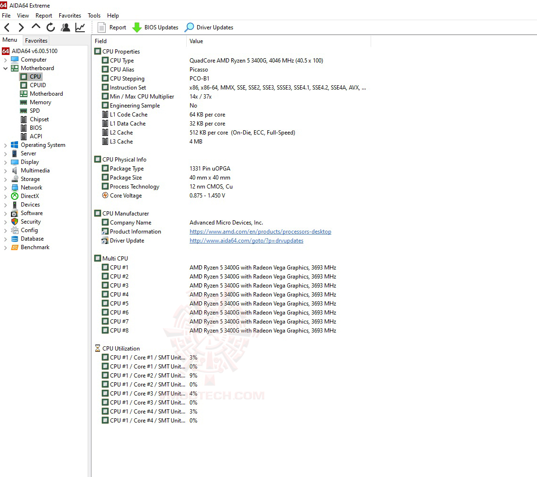Click the Report toolbar button
This screenshot has width=537, height=477.
112,27
